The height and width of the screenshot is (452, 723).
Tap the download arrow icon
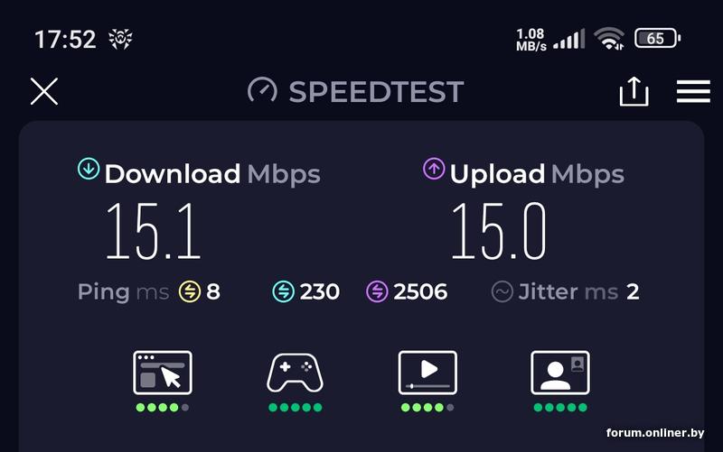point(89,169)
